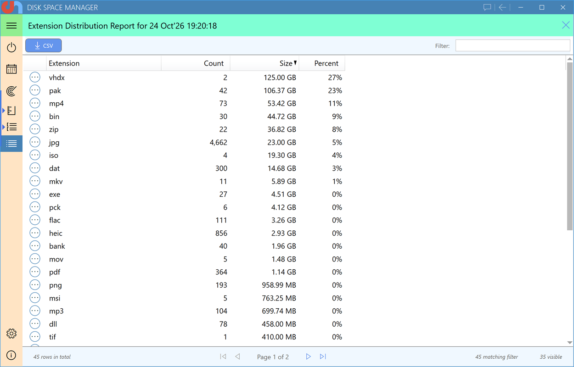Open the indented list report icon

pos(11,127)
